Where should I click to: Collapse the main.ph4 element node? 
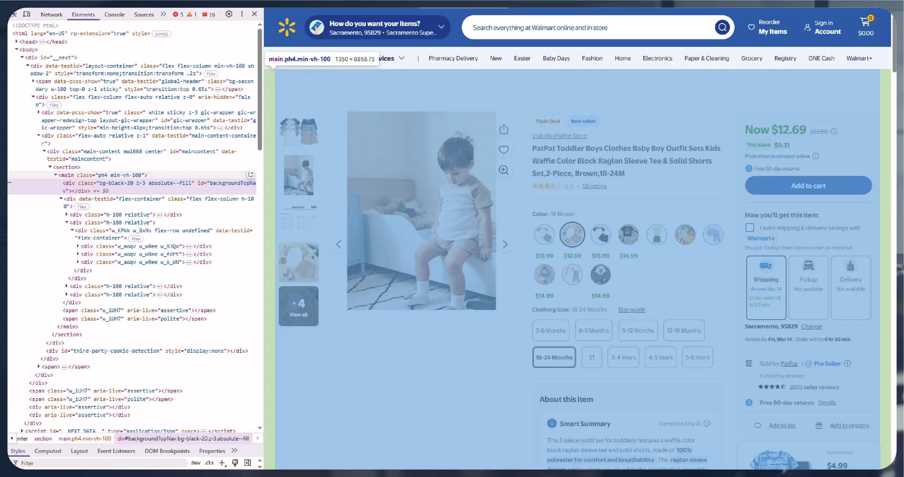[x=55, y=175]
